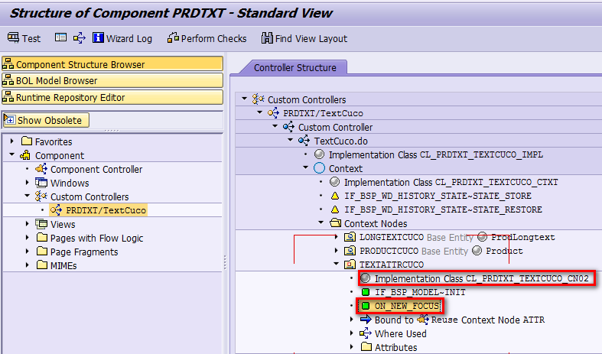
Task: Open Runtime Repository Editor
Action: [x=112, y=97]
